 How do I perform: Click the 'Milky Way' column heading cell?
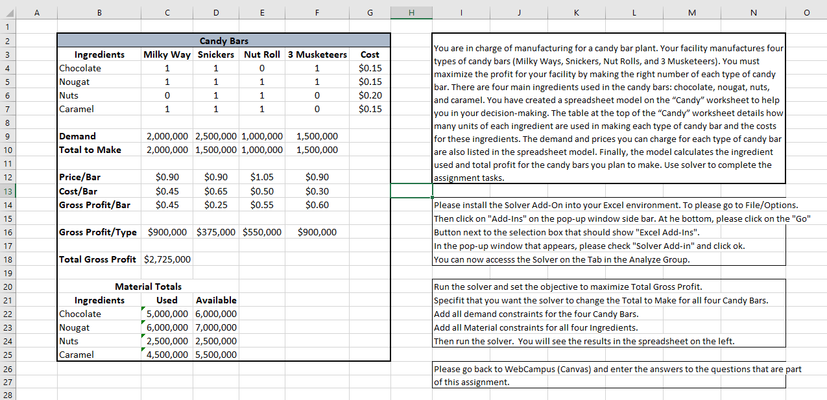[167, 54]
